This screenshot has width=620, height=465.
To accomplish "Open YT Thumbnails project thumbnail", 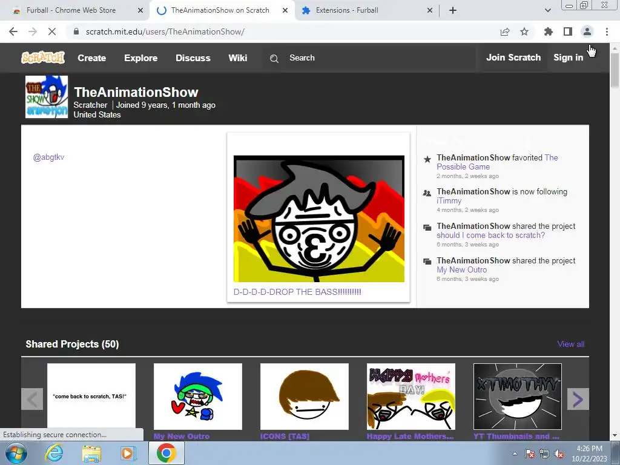I will 518,396.
